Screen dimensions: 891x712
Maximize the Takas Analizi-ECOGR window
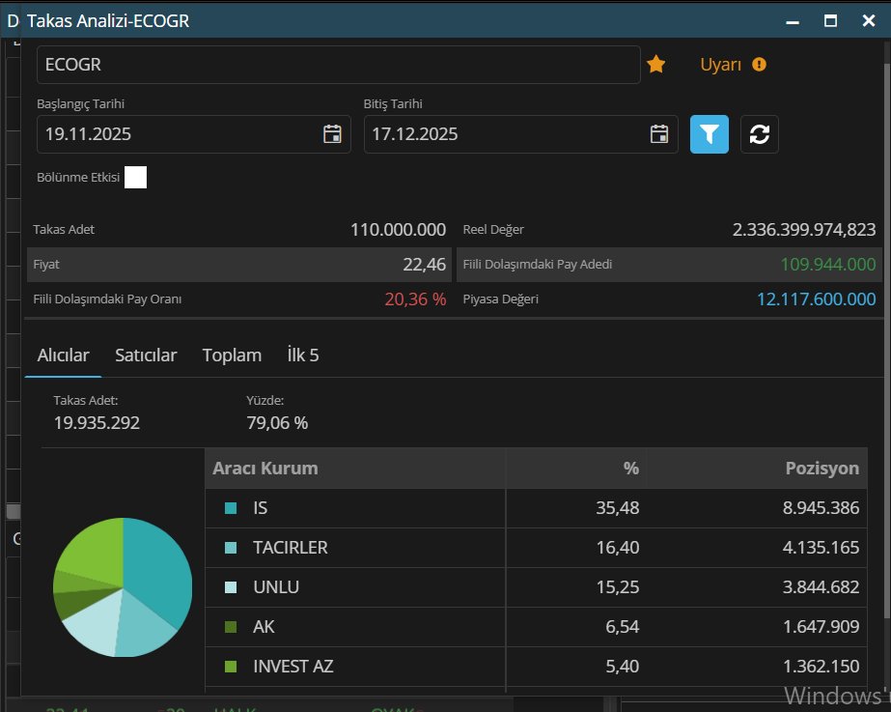[830, 21]
